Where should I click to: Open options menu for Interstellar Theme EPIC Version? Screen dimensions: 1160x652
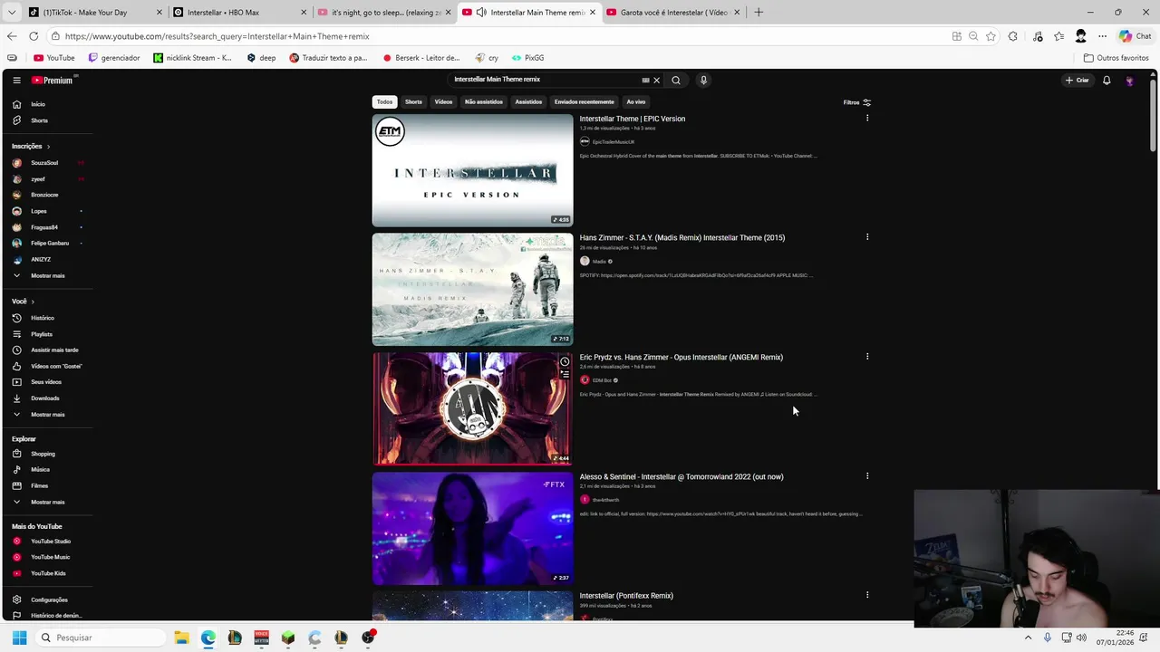tap(867, 118)
